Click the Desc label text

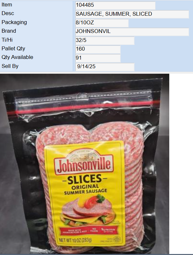[x=8, y=13]
